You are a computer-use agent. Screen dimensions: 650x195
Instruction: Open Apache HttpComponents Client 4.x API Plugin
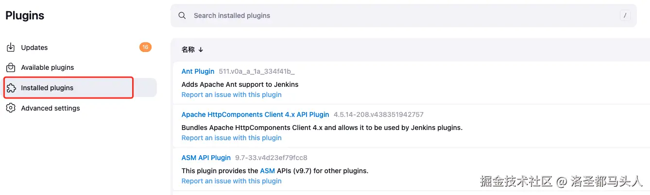coord(255,114)
